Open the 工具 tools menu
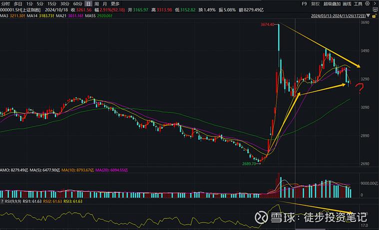This screenshot has width=379, height=230. coord(358,3)
